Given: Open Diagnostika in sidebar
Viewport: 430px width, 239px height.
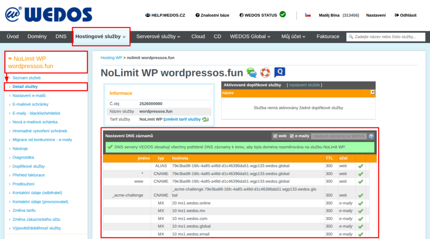Looking at the screenshot, I should 24,157.
